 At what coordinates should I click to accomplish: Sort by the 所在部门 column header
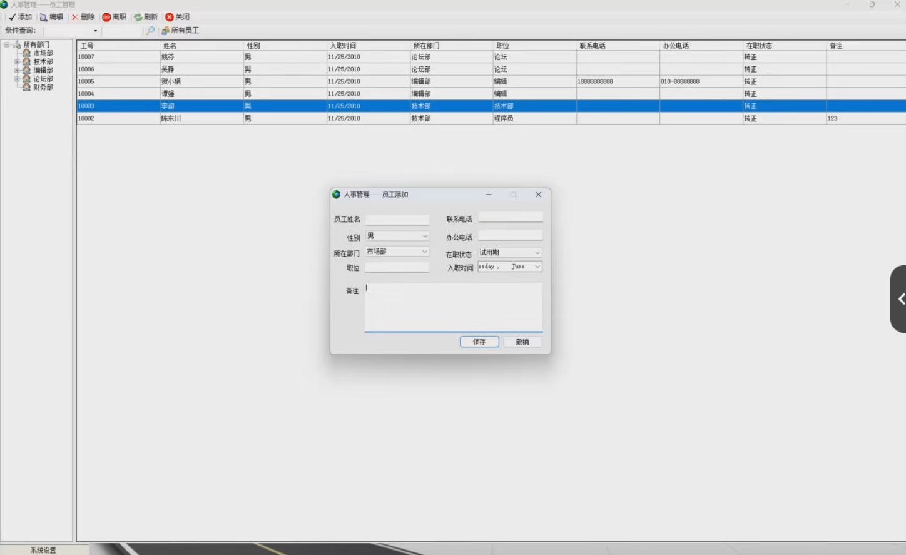click(451, 46)
